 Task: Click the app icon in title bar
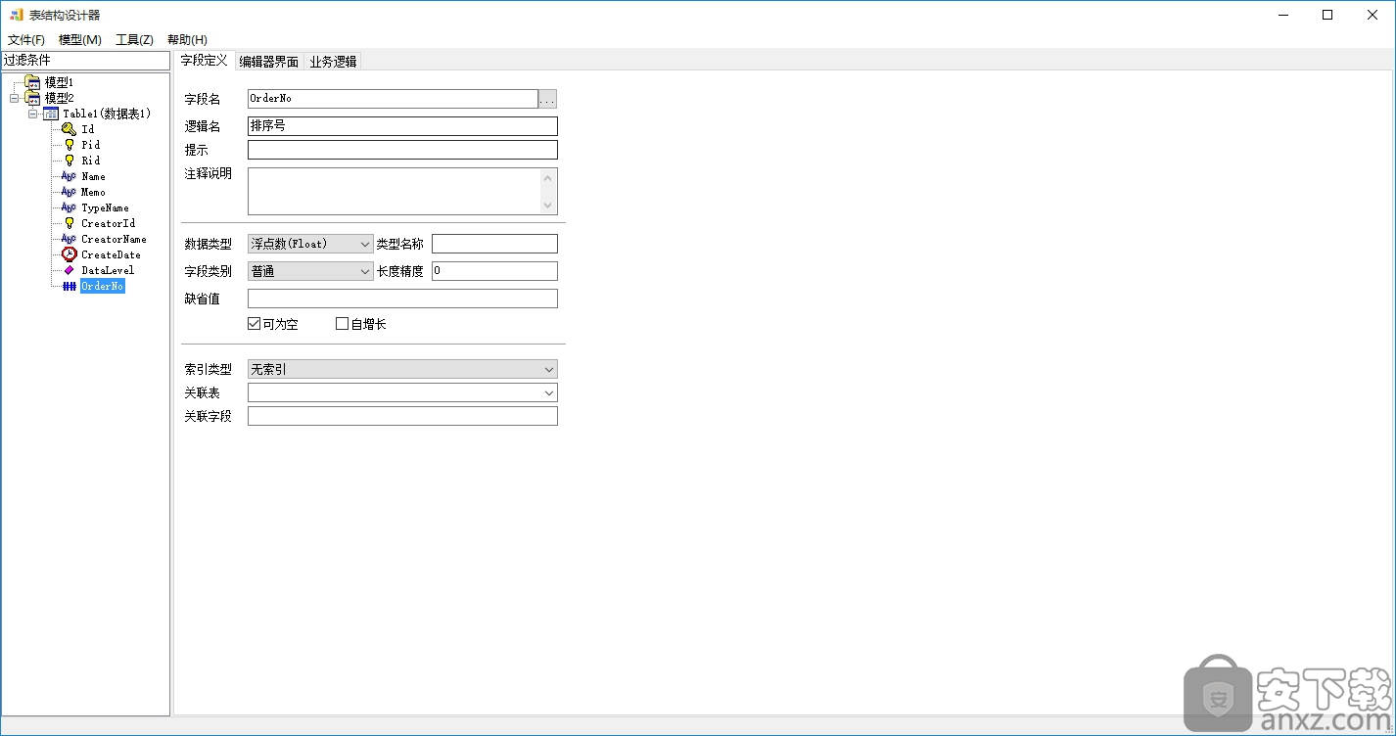[x=17, y=15]
